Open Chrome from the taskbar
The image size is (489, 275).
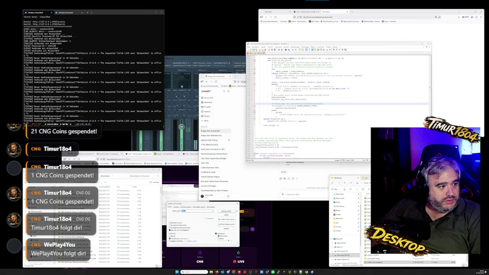pos(306,272)
